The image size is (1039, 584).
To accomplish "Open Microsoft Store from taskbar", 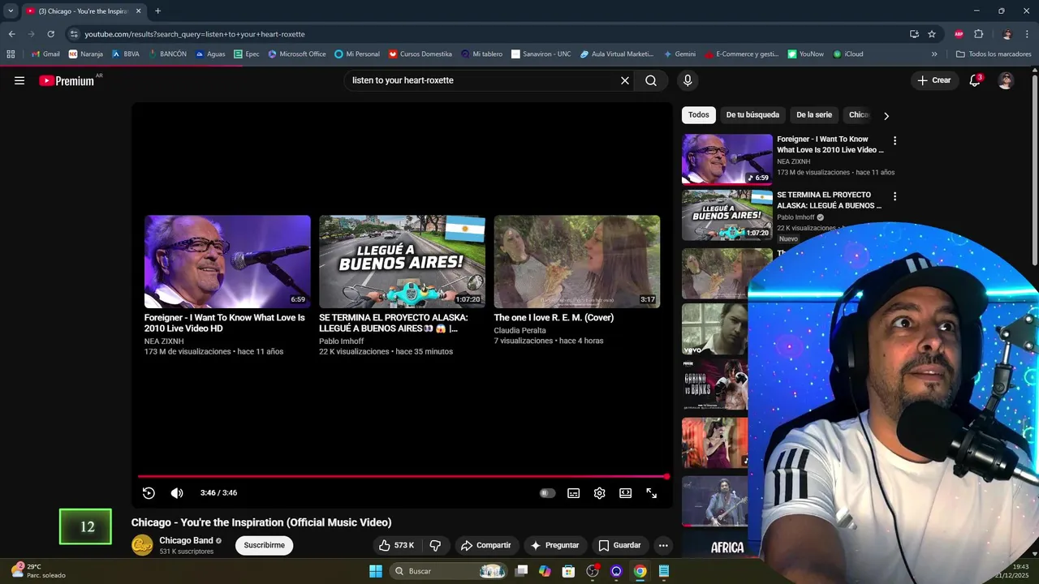I will 568,571.
